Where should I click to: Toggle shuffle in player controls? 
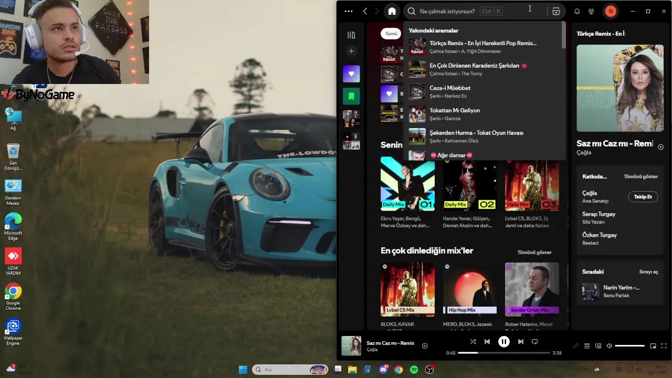click(473, 342)
